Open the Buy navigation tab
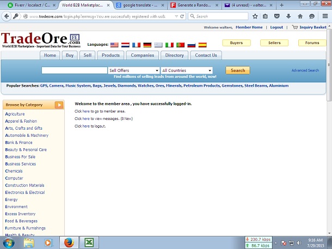Image resolution: width=332 pixels, height=249 pixels. click(x=70, y=56)
